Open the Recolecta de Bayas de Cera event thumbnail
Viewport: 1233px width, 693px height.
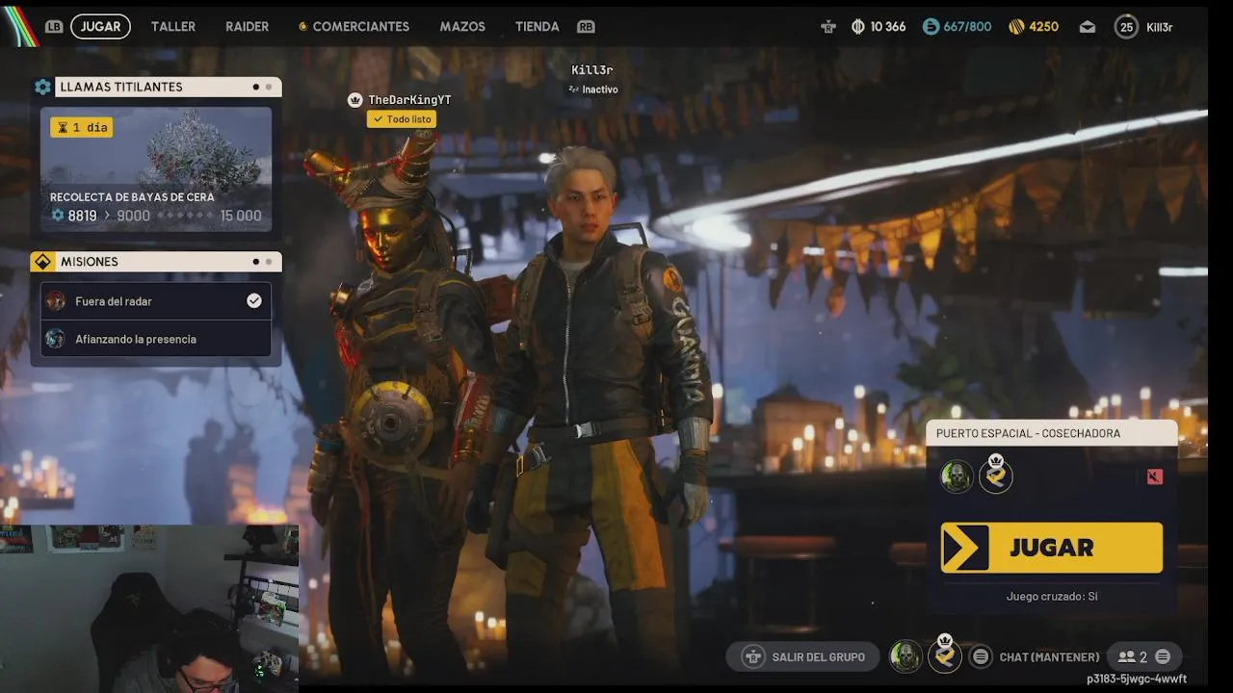pos(156,168)
